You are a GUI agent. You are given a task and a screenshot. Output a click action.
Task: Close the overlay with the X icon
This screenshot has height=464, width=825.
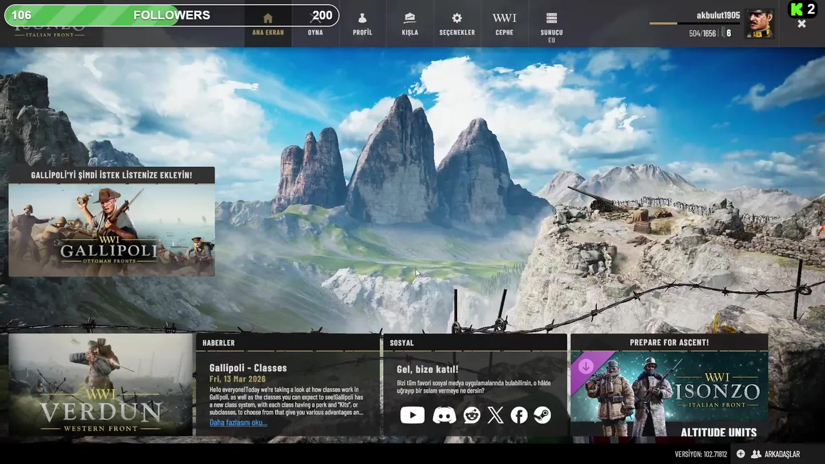801,24
